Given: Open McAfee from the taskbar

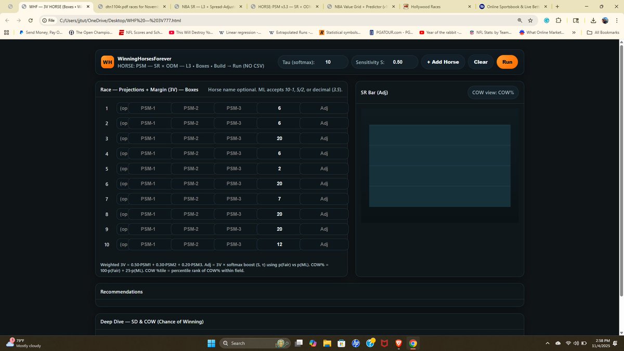Looking at the screenshot, I should pyautogui.click(x=384, y=343).
